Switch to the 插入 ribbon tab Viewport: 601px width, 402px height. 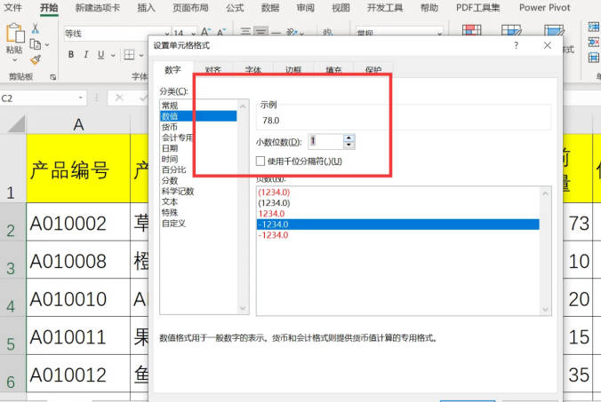[147, 8]
